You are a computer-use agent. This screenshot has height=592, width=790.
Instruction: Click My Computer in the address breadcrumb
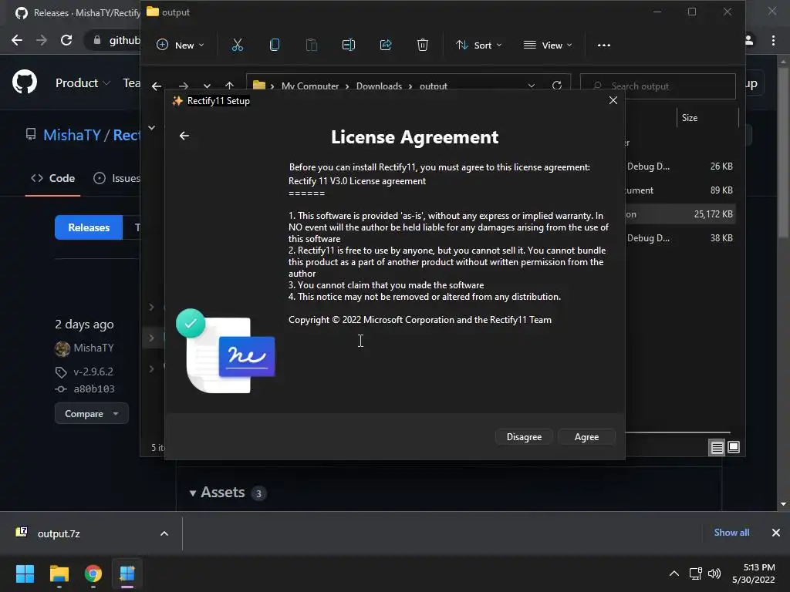click(x=310, y=86)
